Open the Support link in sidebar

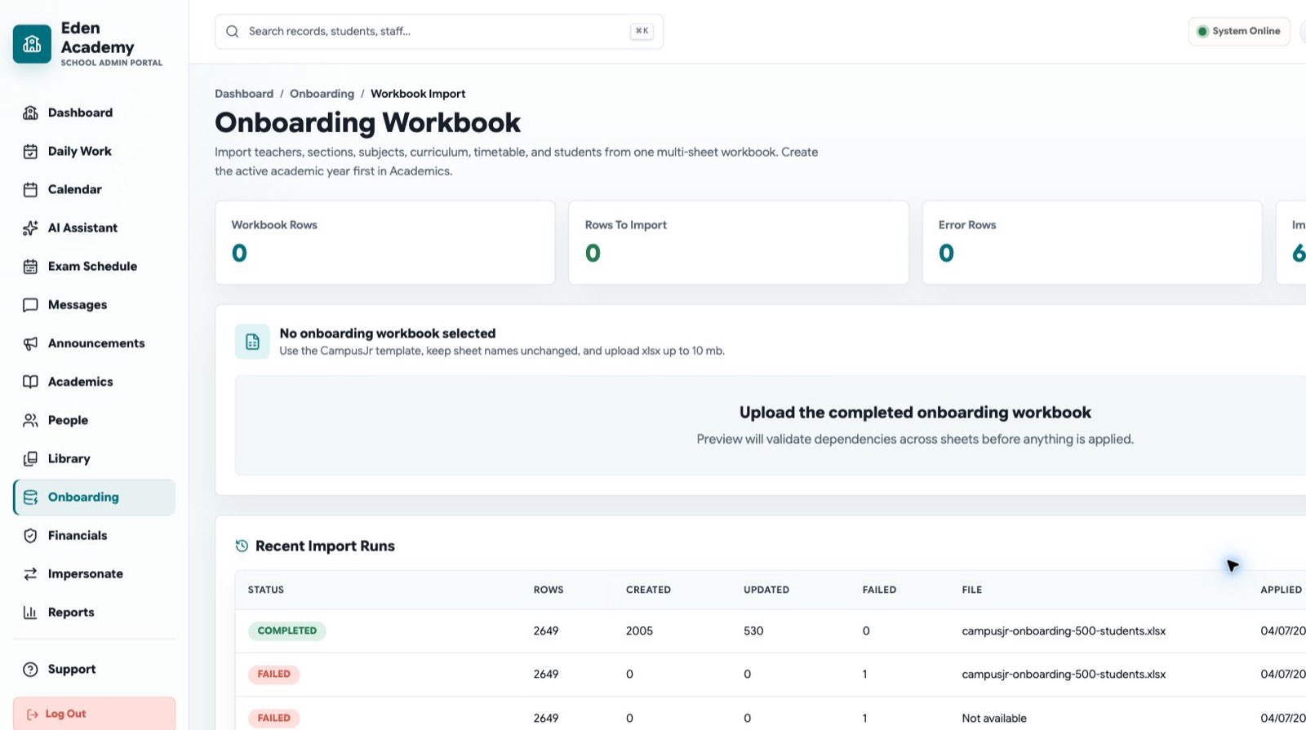94,669
